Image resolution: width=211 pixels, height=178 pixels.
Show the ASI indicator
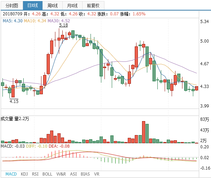73,174
